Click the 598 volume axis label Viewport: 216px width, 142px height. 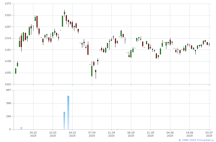coord(8,103)
